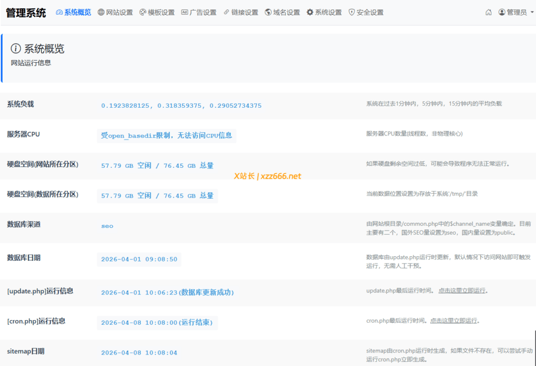Click the home icon at top right
The height and width of the screenshot is (366, 536).
pyautogui.click(x=488, y=12)
